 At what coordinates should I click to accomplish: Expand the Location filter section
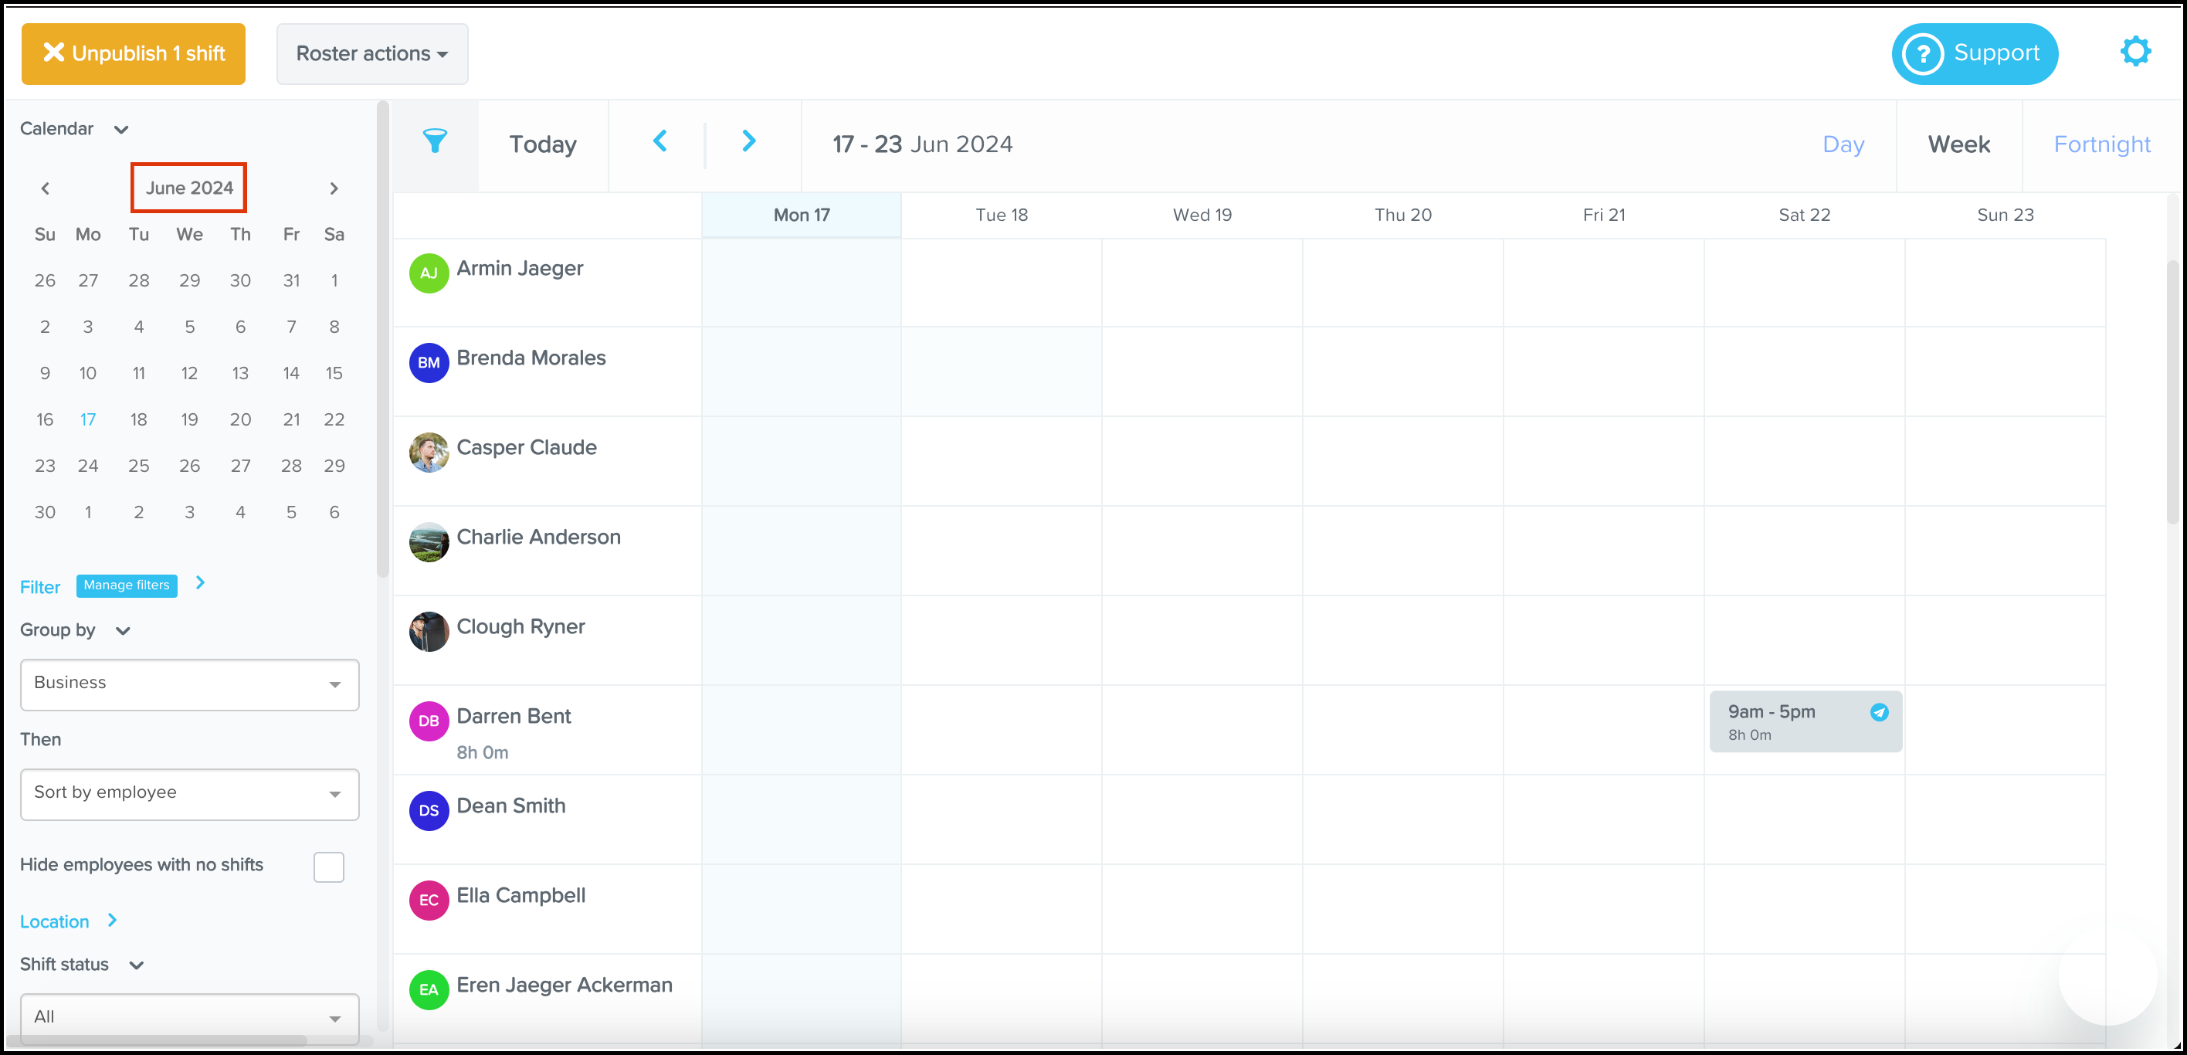112,921
